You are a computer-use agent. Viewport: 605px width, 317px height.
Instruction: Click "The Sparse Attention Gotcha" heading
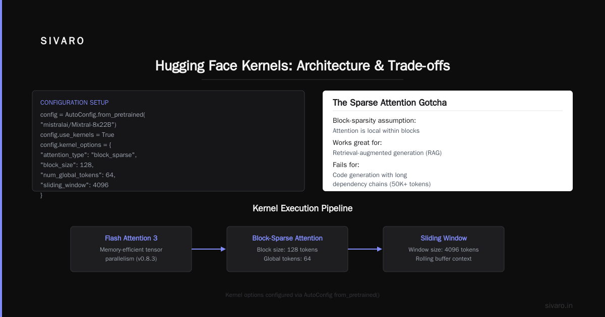pyautogui.click(x=390, y=103)
